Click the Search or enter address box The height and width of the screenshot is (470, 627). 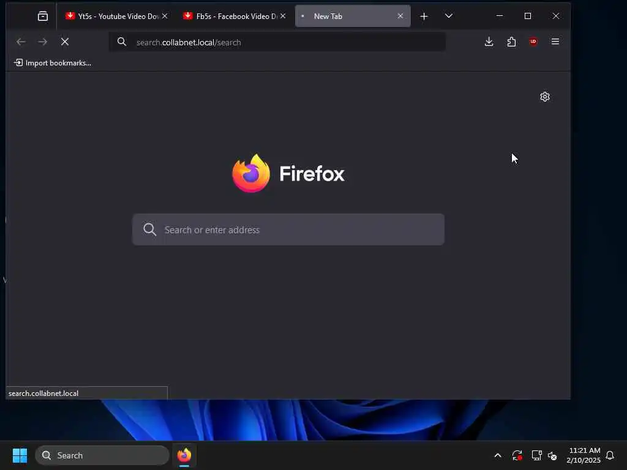(x=288, y=229)
